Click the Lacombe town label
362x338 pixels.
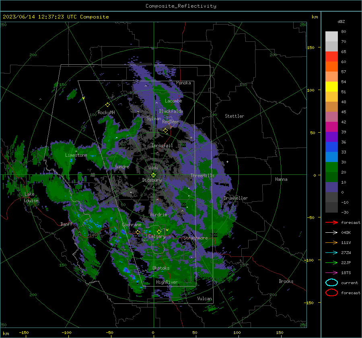pos(173,101)
